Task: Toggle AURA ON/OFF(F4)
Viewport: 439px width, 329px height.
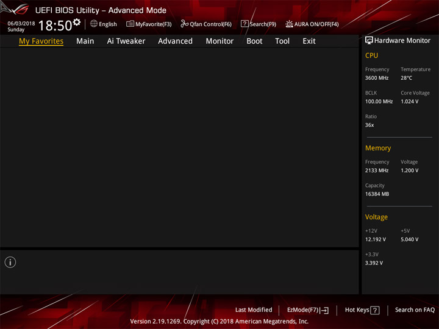Action: pos(316,24)
